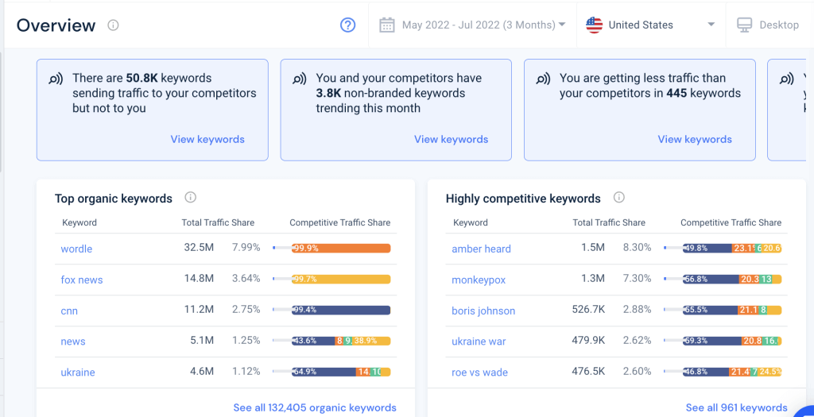Click insight icon on 3.8K non-branded card
Screen dimensions: 814x417
(x=300, y=79)
